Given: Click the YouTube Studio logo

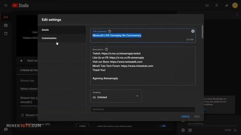Looking at the screenshot, I should click(20, 6).
